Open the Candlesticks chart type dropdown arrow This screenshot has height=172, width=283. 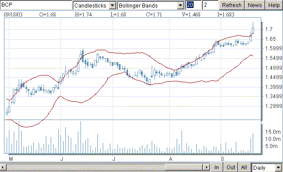(112, 5)
